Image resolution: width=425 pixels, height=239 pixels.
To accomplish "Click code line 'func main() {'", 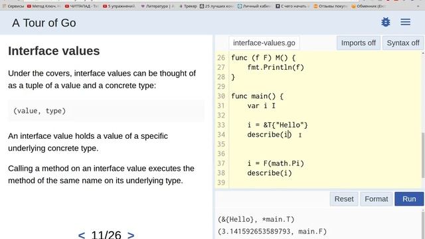I will (x=257, y=96).
